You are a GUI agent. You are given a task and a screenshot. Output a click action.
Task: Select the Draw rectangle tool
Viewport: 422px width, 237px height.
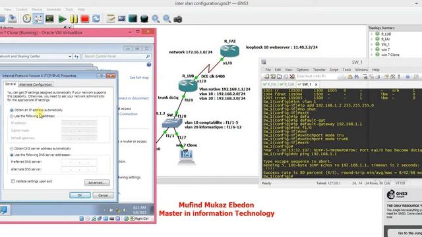tap(133, 18)
